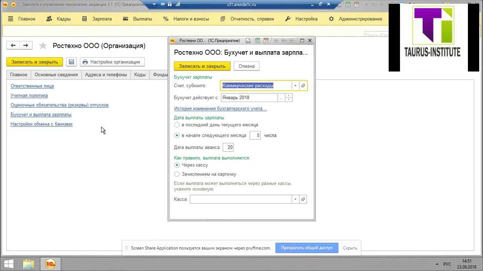The image size is (483, 271).
Task: Click 'Прекратить общий доступ'
Action: pos(307,248)
